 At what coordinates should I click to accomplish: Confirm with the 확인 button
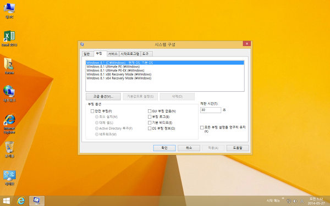tap(164, 148)
